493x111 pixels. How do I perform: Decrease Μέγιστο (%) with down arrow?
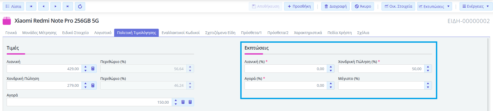428,87
